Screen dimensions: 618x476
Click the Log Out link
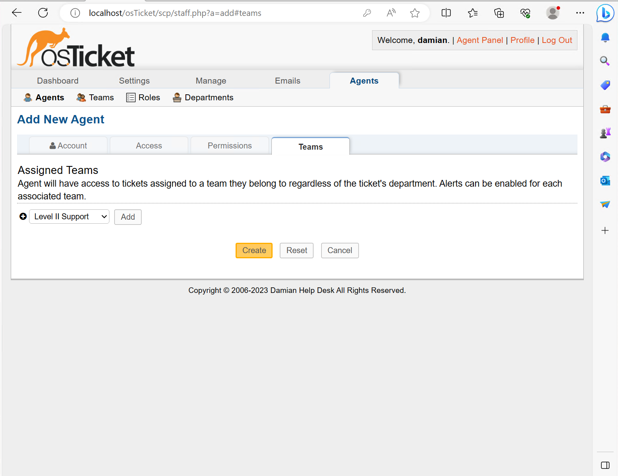(557, 40)
